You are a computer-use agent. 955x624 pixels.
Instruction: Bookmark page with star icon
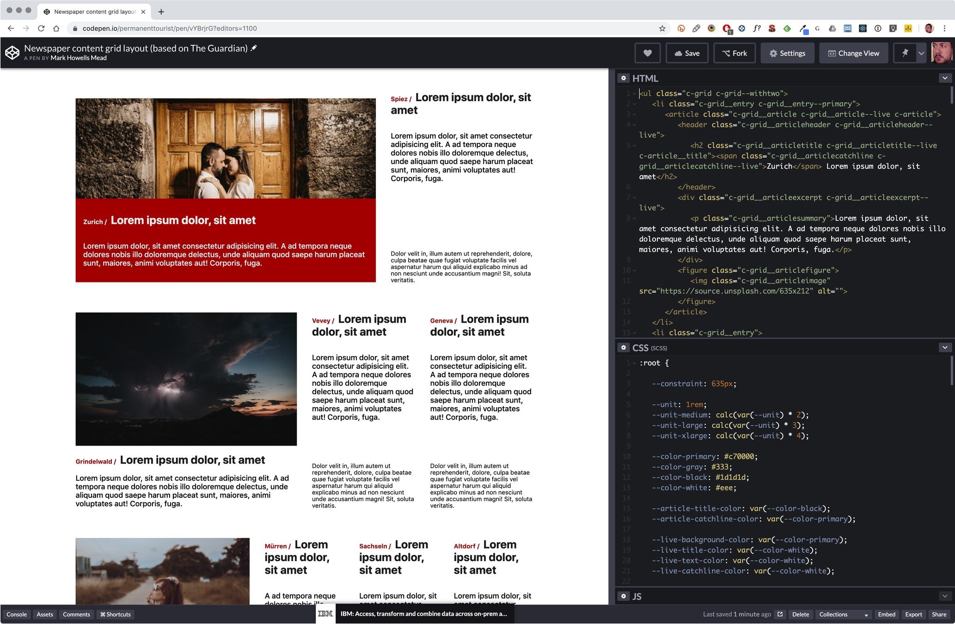(x=662, y=28)
